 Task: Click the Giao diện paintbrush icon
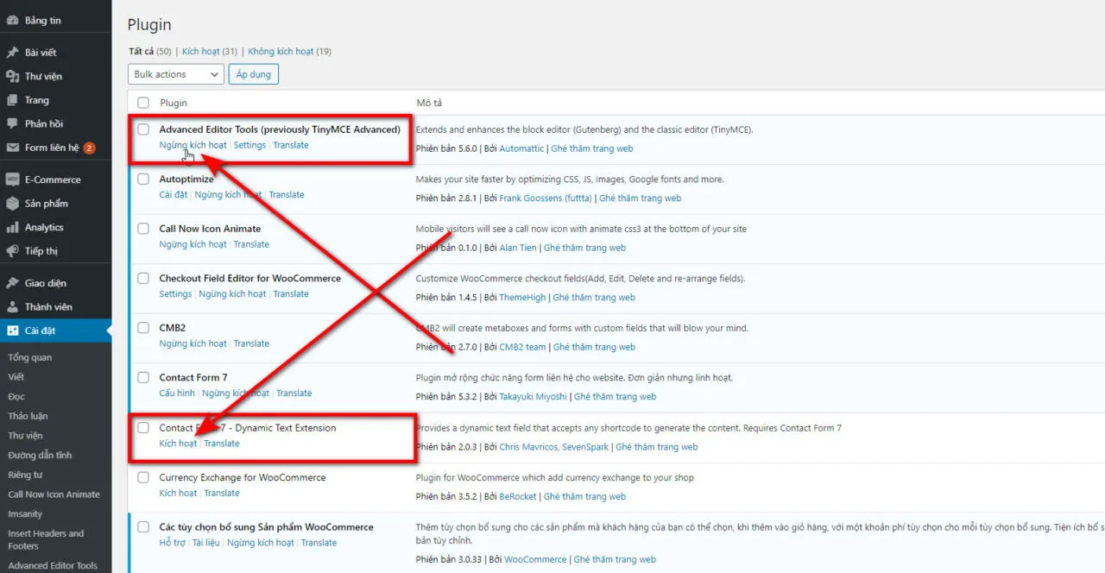13,283
